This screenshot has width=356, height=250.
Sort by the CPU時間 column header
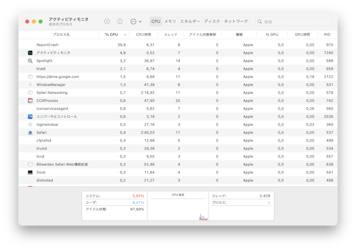pyautogui.click(x=143, y=35)
